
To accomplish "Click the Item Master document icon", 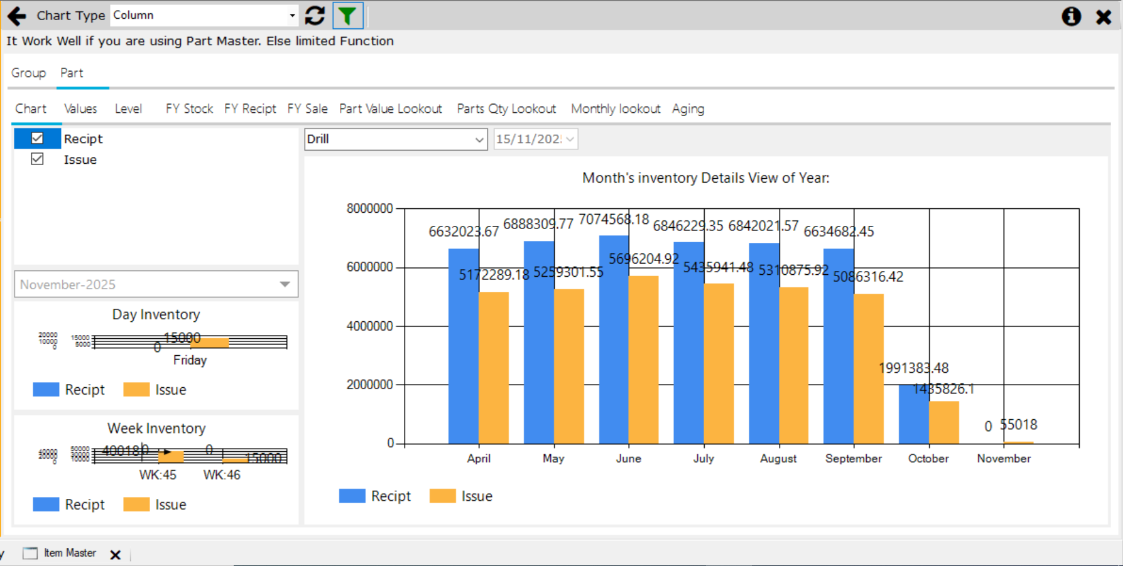I will tap(30, 552).
